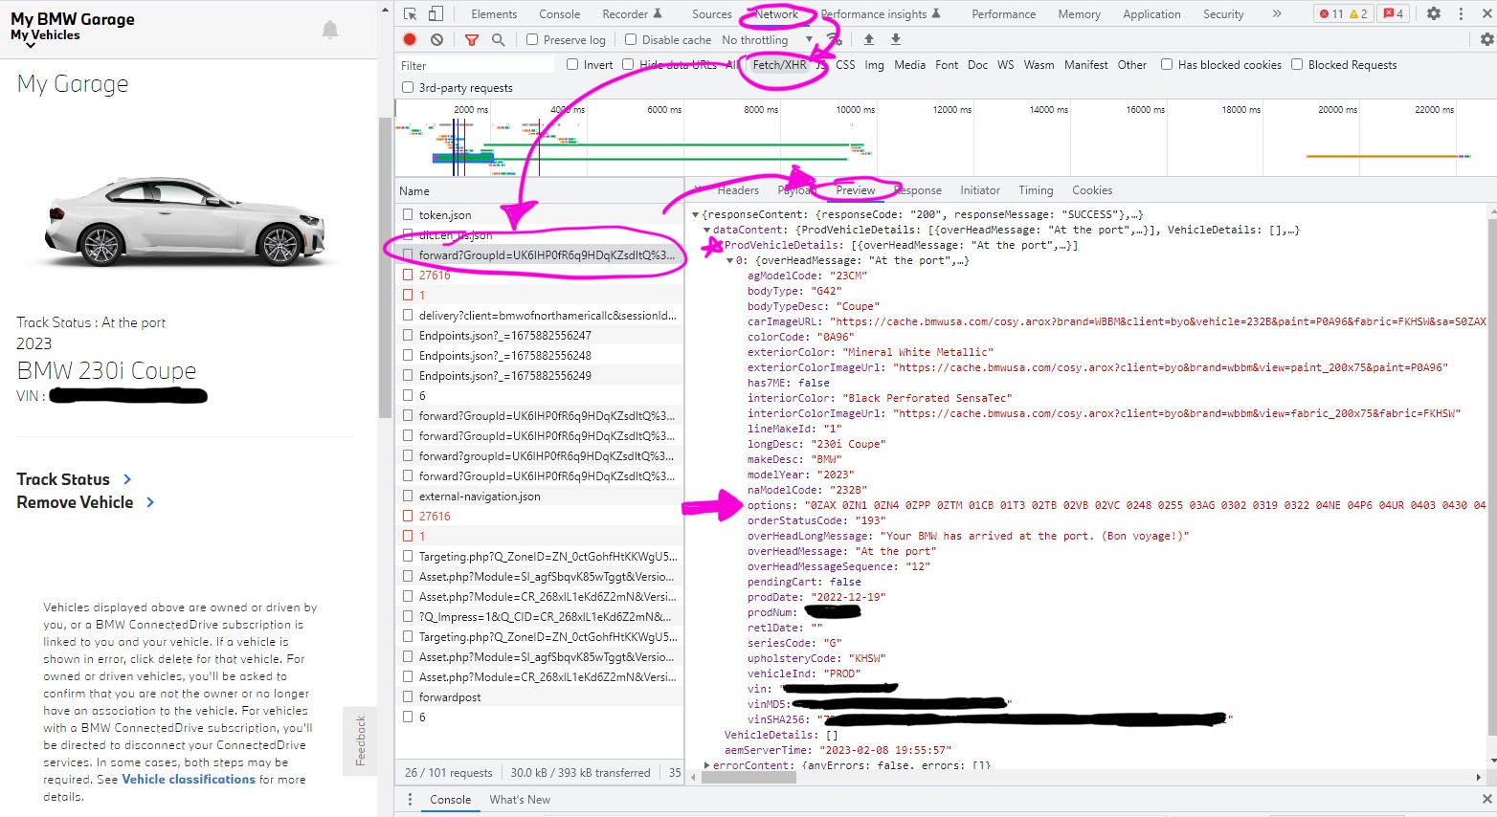Expand the errorContent node
The width and height of the screenshot is (1497, 817).
[x=707, y=765]
